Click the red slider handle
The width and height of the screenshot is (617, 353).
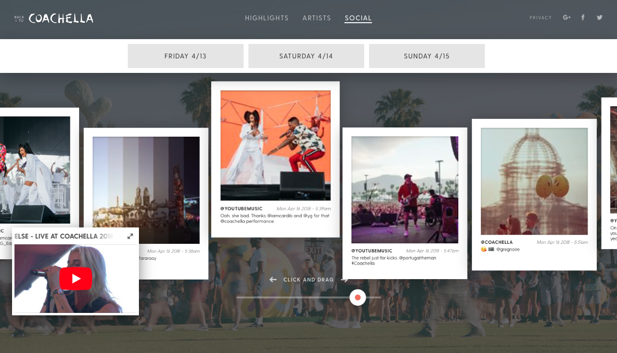click(x=358, y=297)
